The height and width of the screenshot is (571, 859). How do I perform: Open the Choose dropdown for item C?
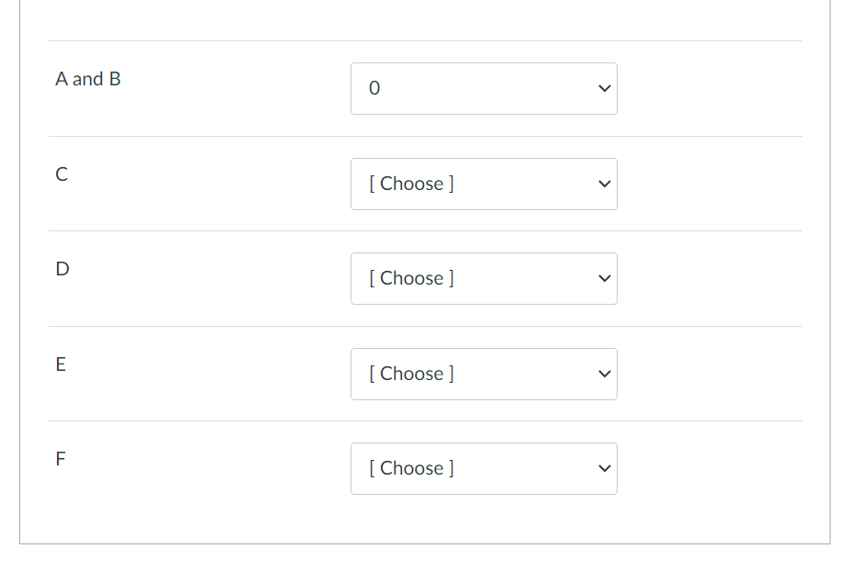click(x=484, y=184)
